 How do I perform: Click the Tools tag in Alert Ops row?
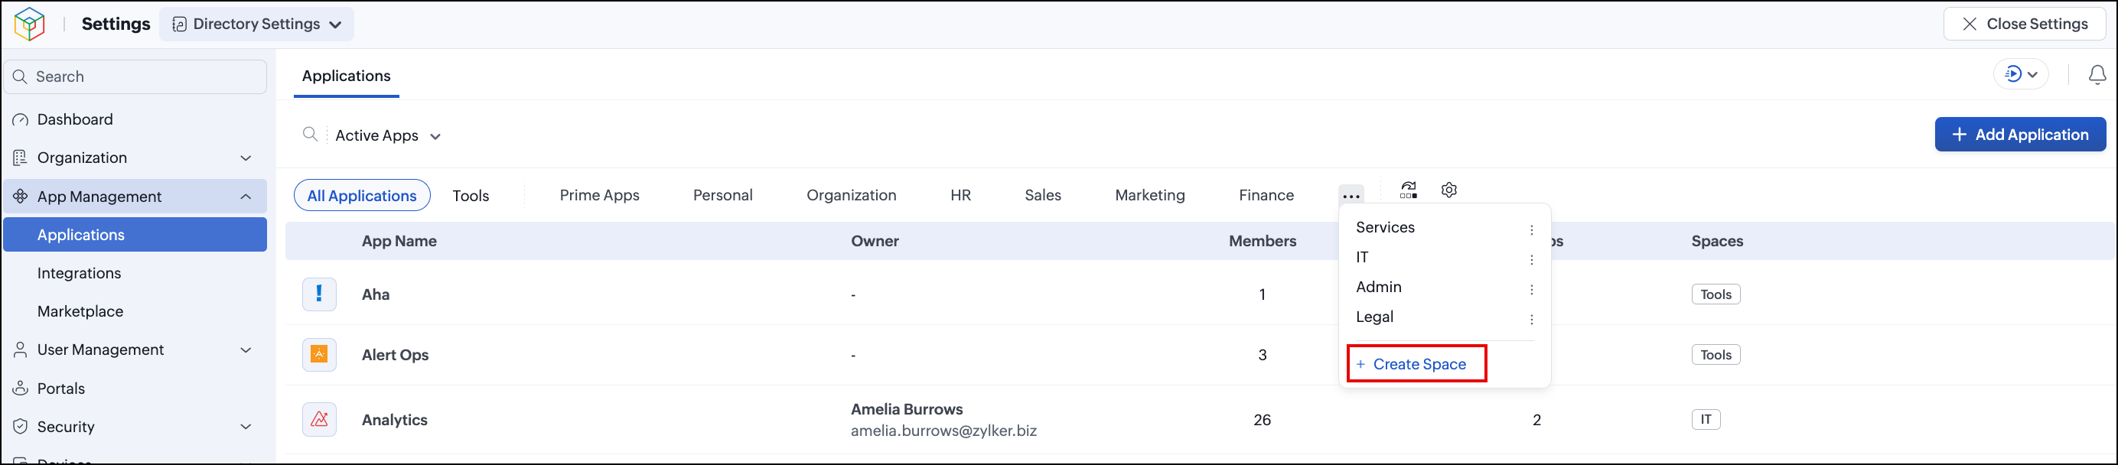coord(1715,355)
